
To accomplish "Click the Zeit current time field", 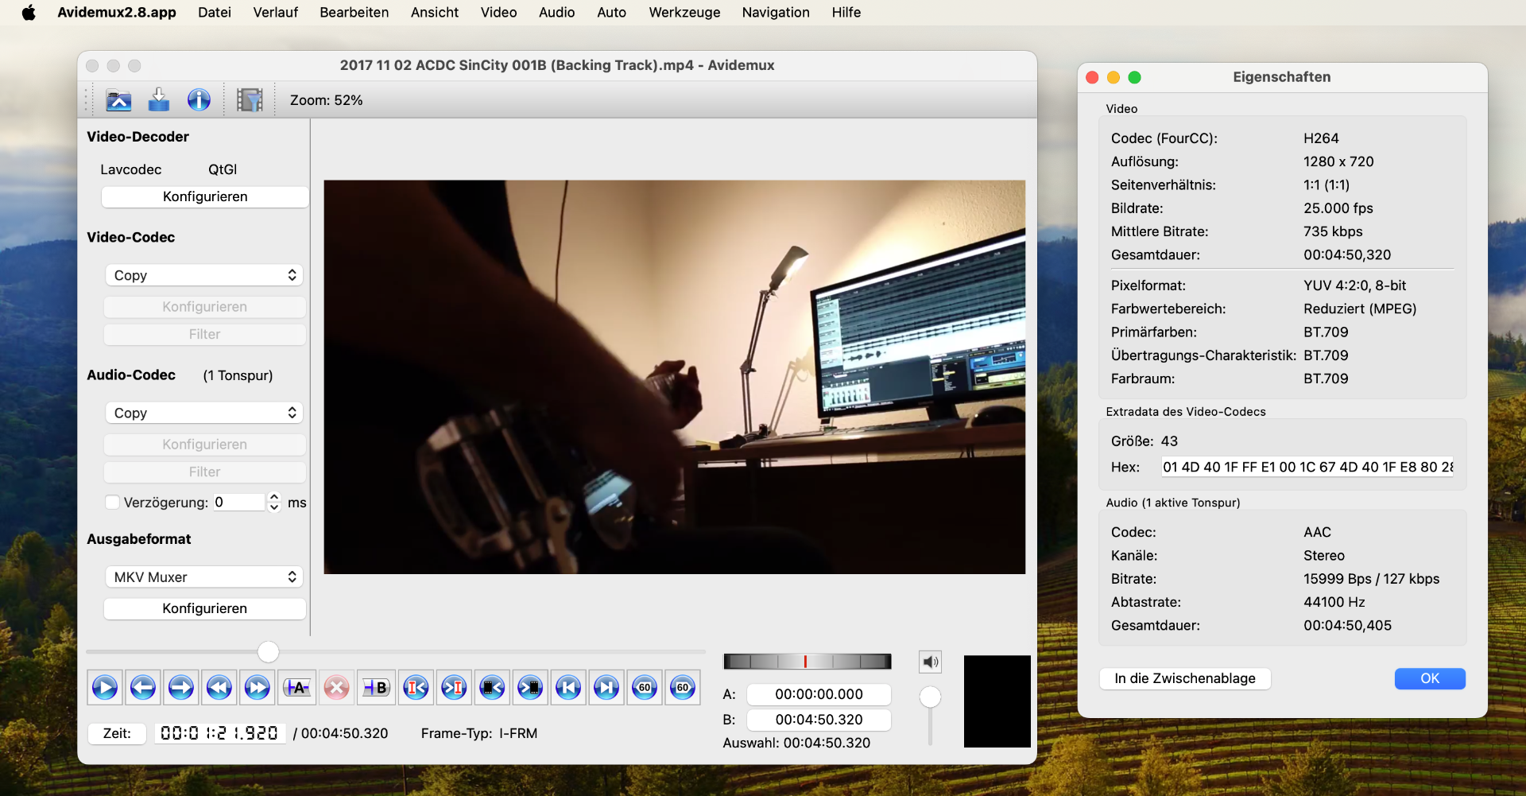I will click(x=219, y=733).
